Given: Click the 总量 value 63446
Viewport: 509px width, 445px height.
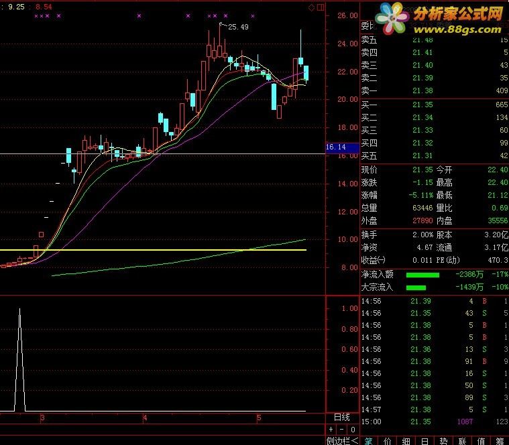Looking at the screenshot, I should (x=422, y=208).
